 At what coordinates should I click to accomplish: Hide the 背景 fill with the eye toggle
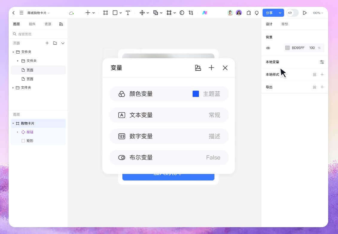pos(268,48)
